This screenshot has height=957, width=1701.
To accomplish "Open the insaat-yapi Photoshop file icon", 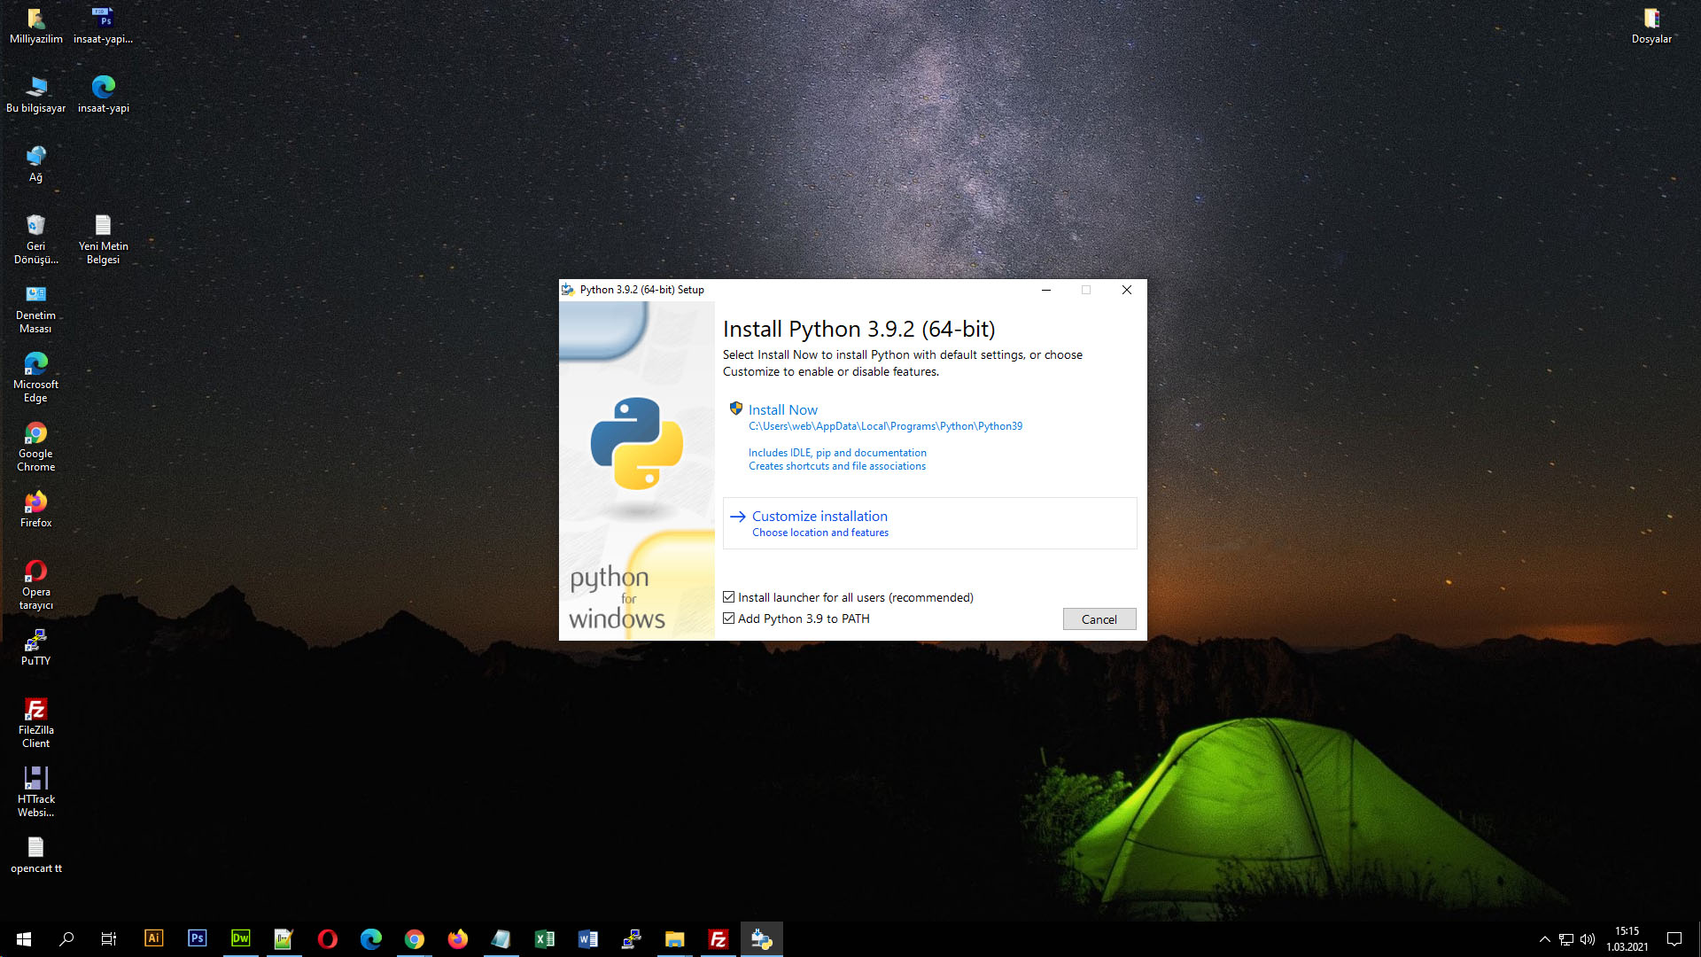I will [x=103, y=25].
